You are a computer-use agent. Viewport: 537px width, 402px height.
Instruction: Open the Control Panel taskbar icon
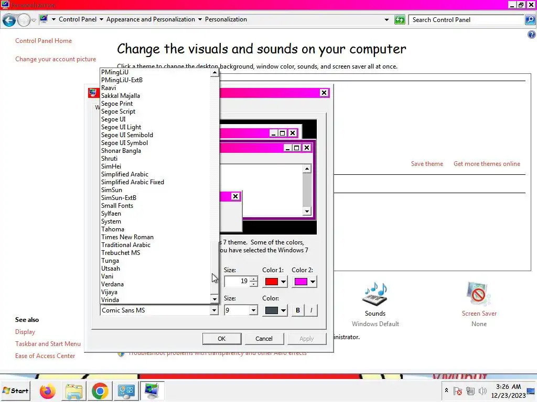point(126,390)
